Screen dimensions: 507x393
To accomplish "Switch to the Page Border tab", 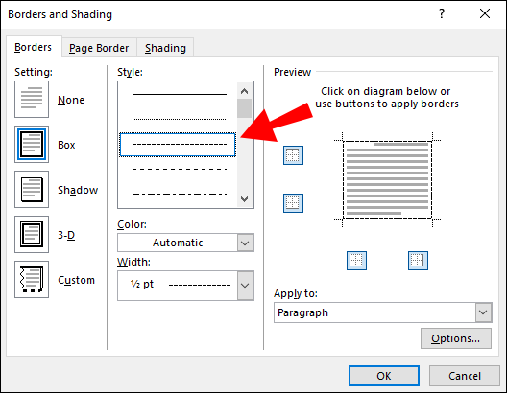I will 99,48.
